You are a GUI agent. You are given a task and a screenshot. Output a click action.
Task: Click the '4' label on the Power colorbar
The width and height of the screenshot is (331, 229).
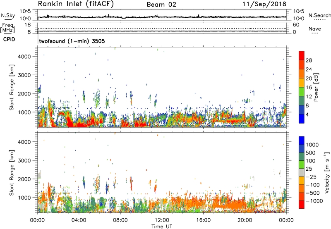point(307,114)
